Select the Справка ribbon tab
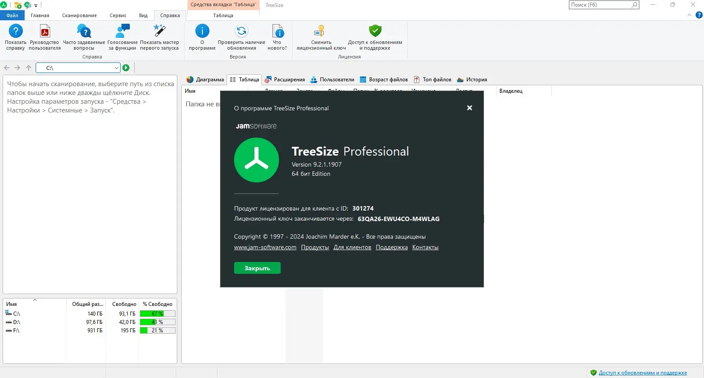Viewport: 704px width, 378px height. (170, 15)
